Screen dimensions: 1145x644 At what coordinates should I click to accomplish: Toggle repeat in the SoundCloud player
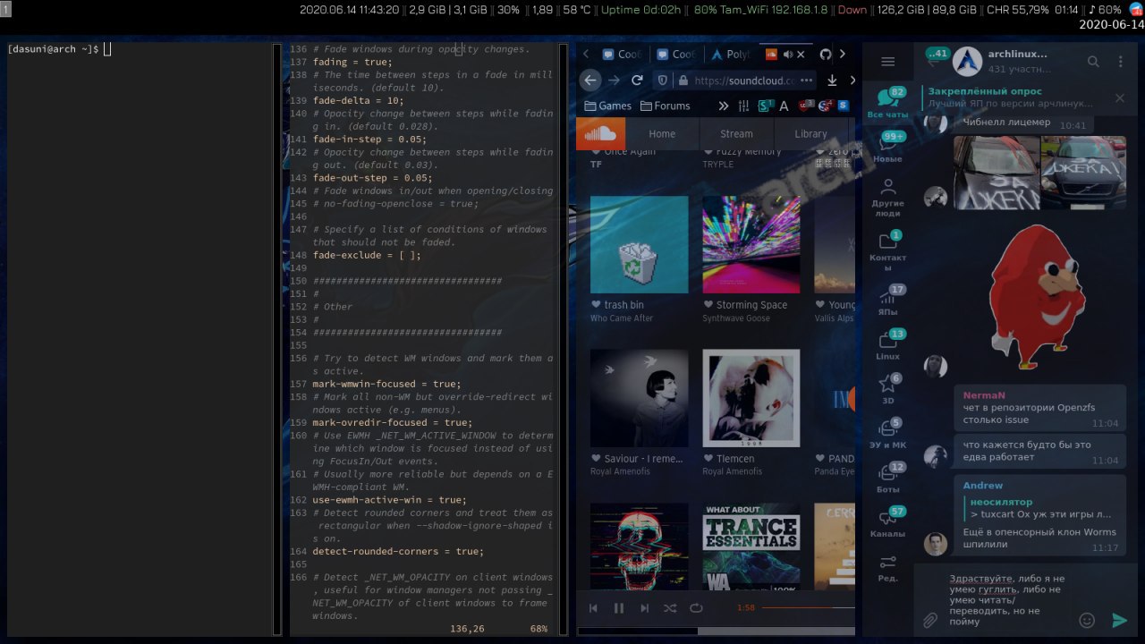(696, 608)
